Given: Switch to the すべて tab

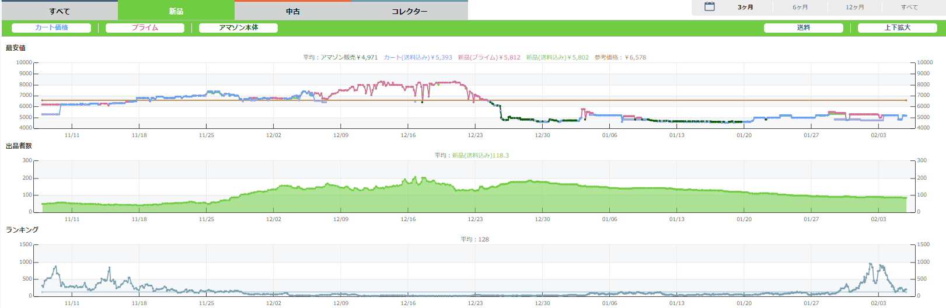Looking at the screenshot, I should click(59, 11).
